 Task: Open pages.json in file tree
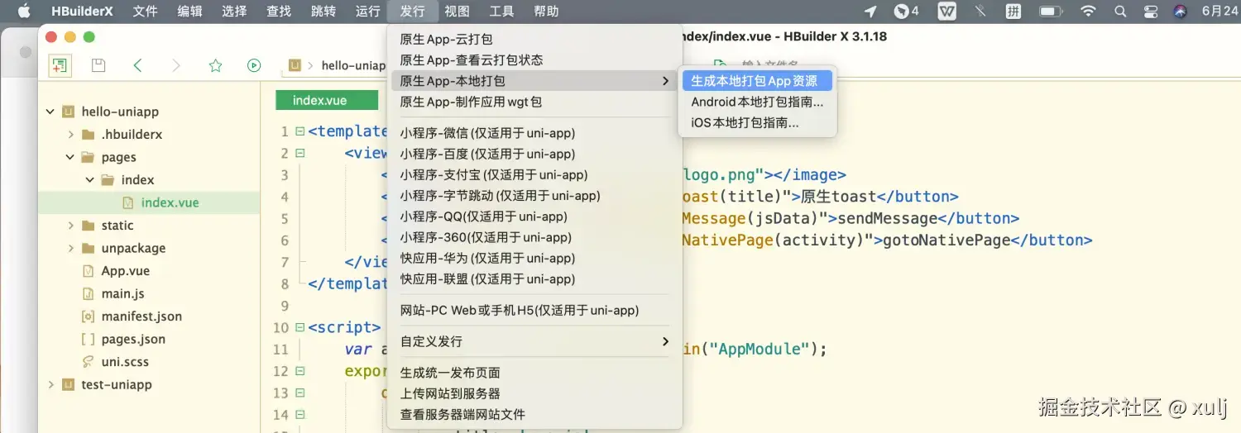[133, 339]
